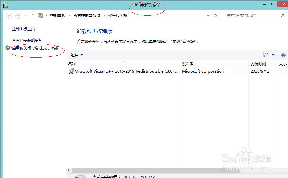Click the horizontal scrollbar thumb
Viewport: 288px width, 178px height.
(156, 170)
